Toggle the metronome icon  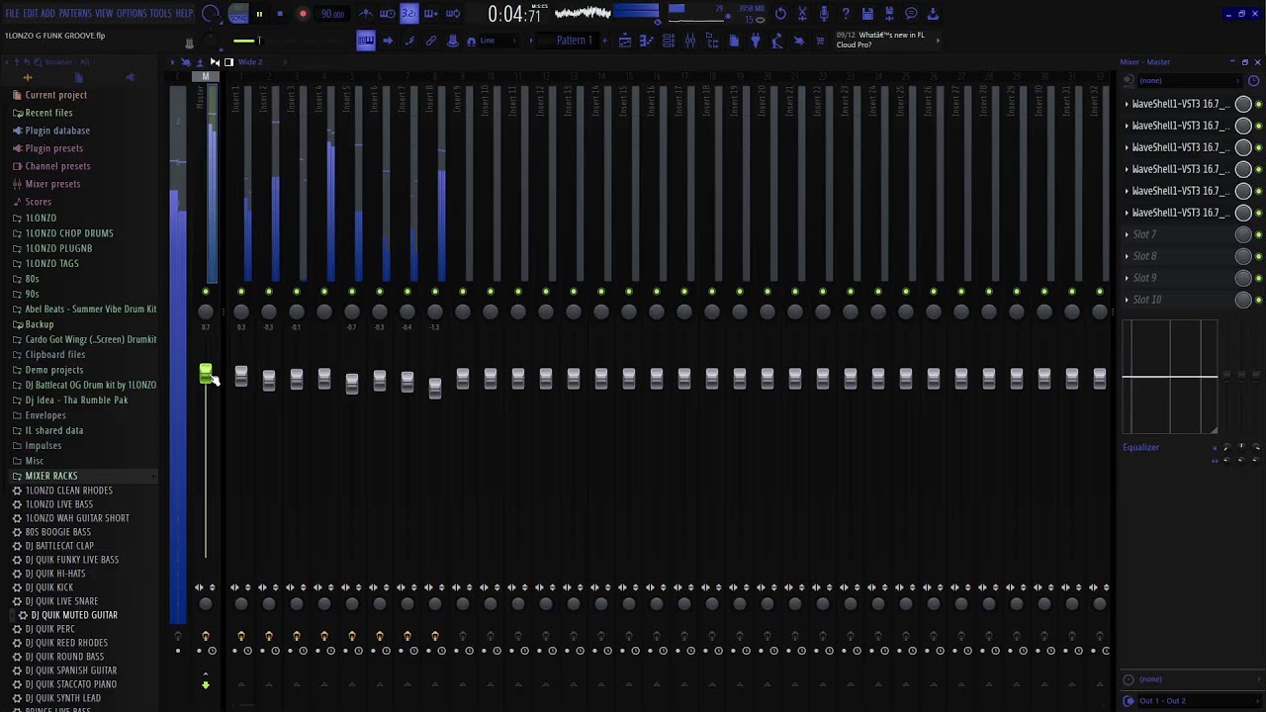(366, 14)
